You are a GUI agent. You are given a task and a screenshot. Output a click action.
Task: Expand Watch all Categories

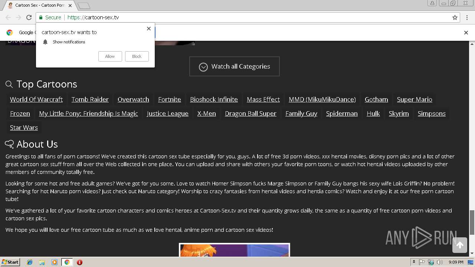click(234, 66)
